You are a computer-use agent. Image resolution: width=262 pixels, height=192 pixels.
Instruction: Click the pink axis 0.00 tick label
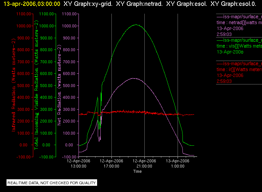[69, 145]
